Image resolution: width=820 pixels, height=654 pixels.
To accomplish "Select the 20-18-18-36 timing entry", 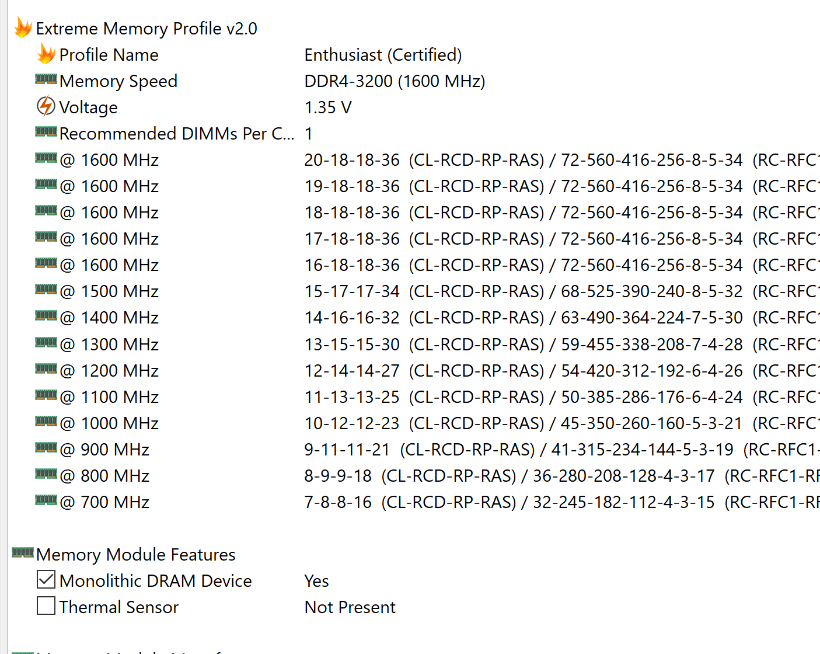I will tap(352, 160).
